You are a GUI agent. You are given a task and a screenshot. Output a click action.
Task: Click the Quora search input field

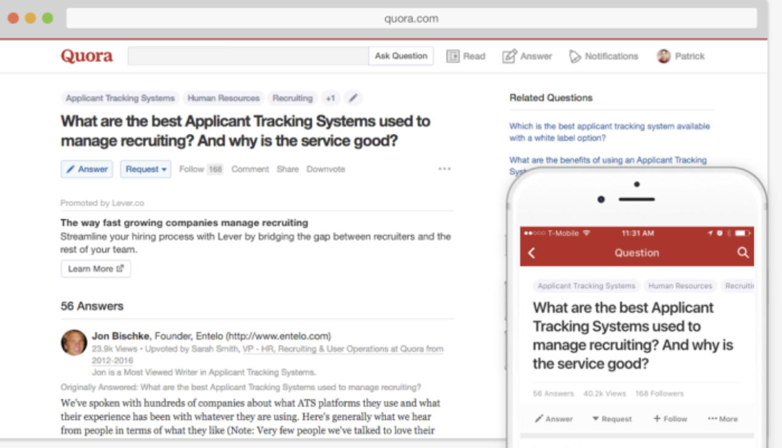click(x=248, y=56)
